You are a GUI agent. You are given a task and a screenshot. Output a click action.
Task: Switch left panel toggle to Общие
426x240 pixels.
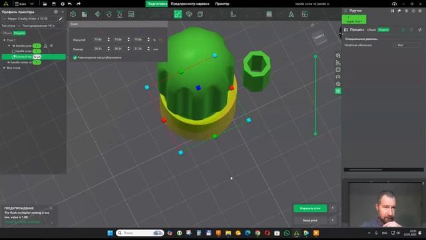[x=7, y=33]
